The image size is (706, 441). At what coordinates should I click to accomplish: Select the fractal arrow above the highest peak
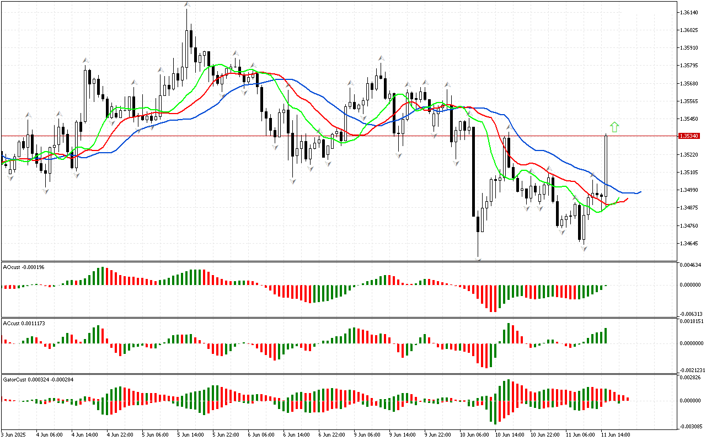coord(187,4)
